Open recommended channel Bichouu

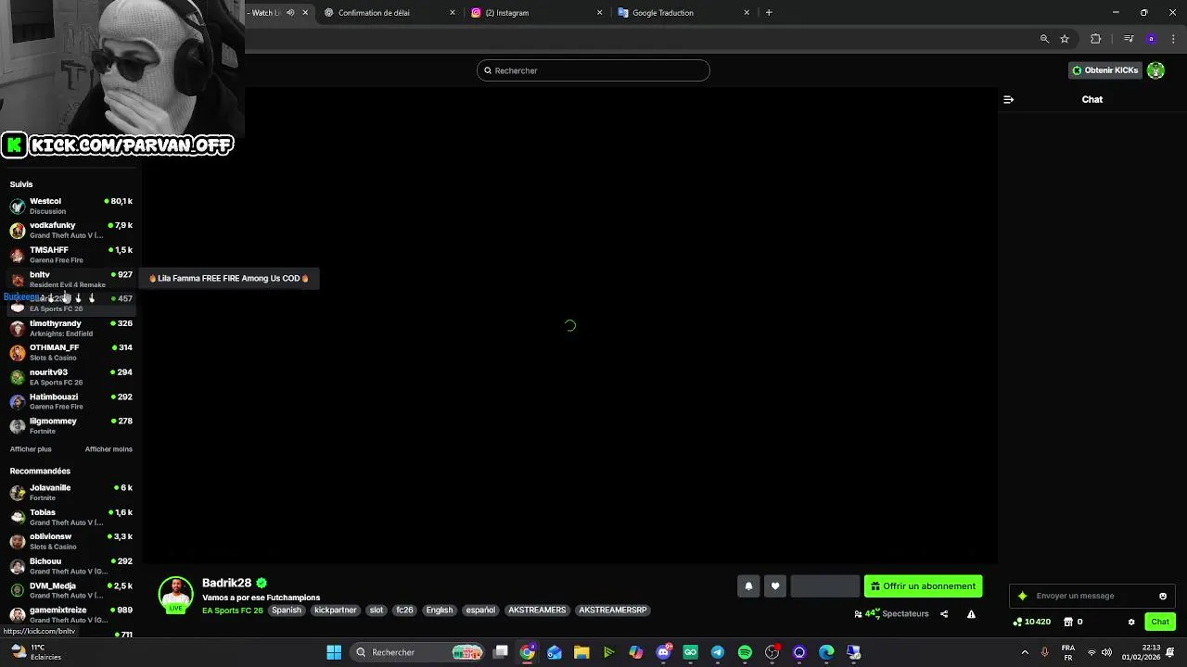coord(71,566)
